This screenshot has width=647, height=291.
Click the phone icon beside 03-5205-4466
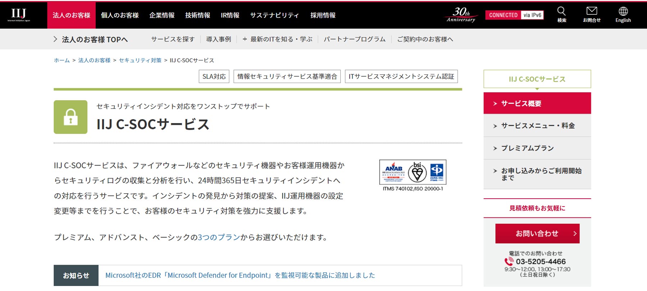(x=509, y=262)
